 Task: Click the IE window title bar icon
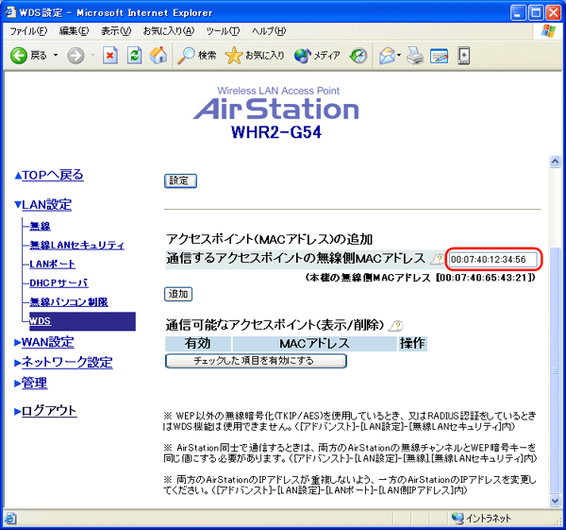point(10,12)
